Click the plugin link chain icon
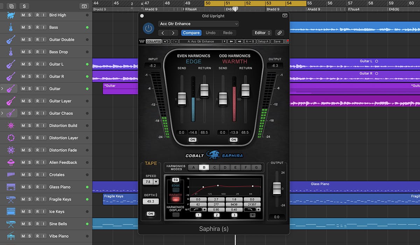 pyautogui.click(x=279, y=33)
